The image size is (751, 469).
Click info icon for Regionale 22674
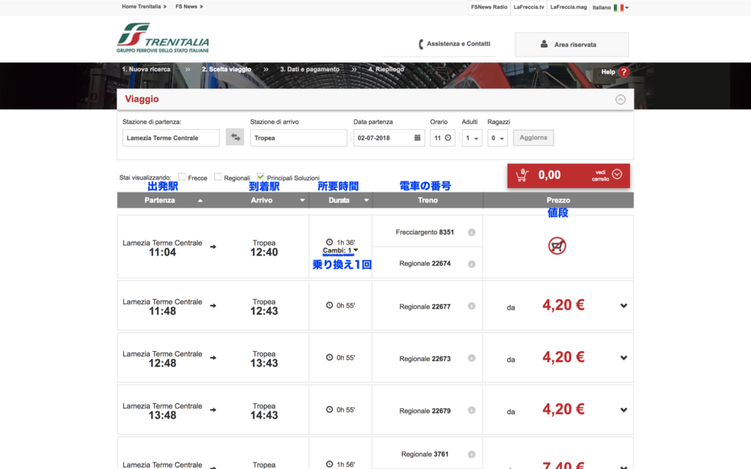472,264
